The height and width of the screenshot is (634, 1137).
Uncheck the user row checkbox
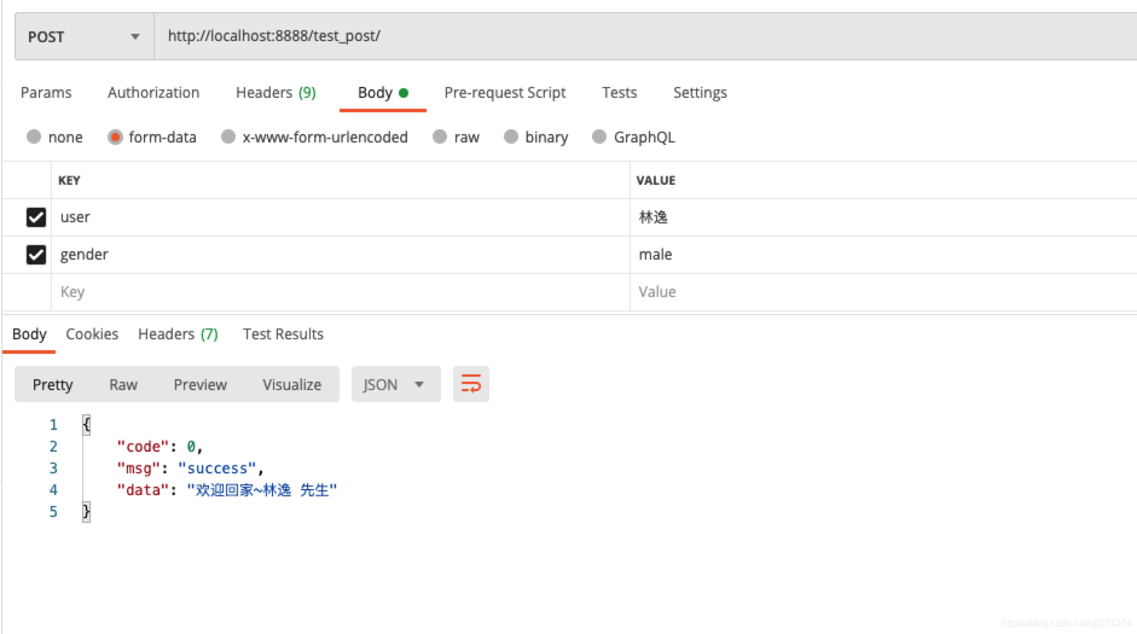pyautogui.click(x=36, y=217)
